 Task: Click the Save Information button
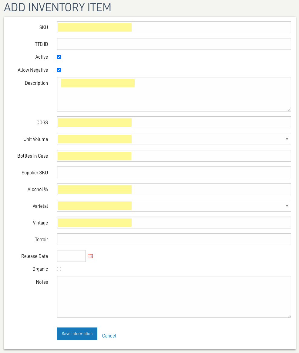coord(77,334)
